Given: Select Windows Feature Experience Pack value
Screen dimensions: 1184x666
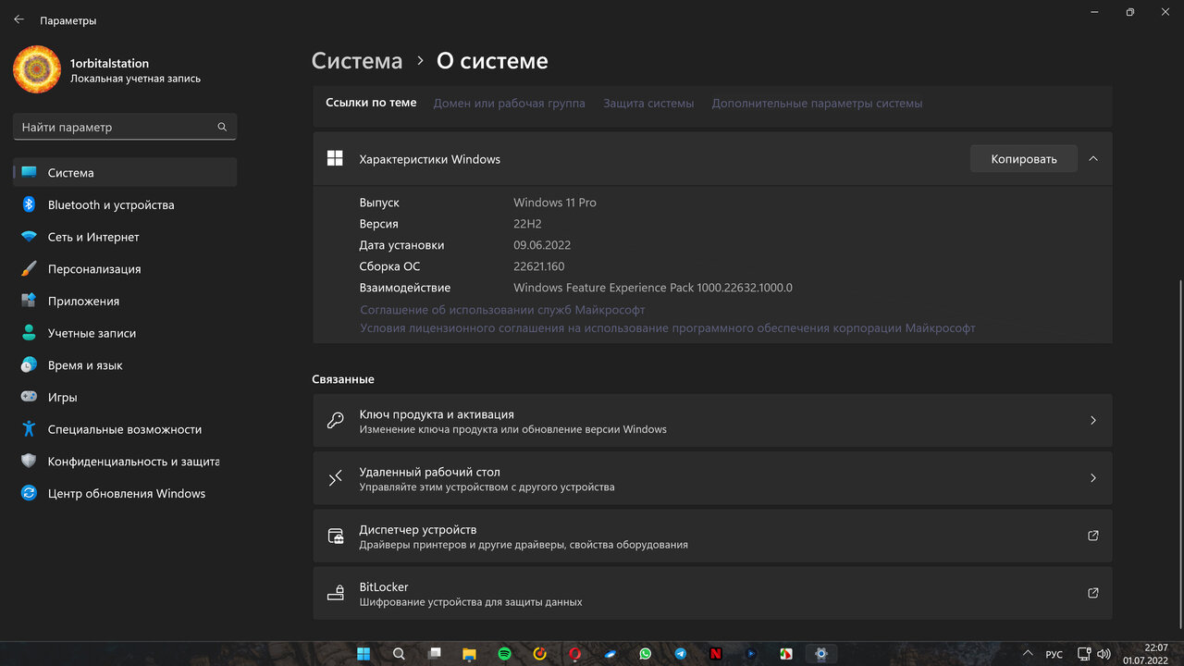Looking at the screenshot, I should (653, 288).
